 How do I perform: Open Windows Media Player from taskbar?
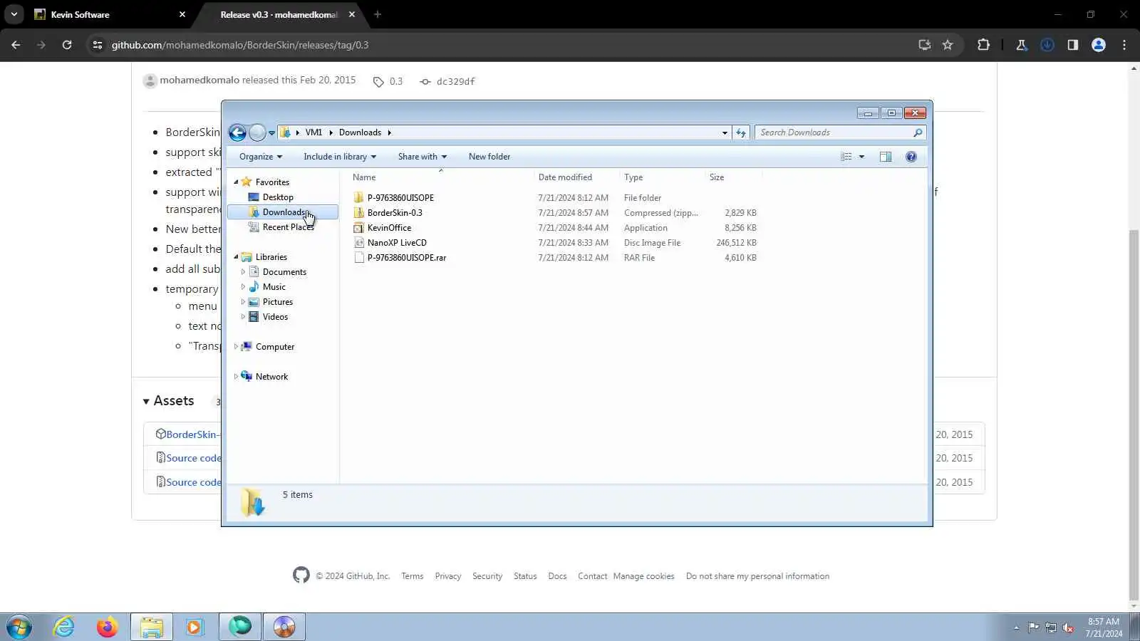pos(195,627)
